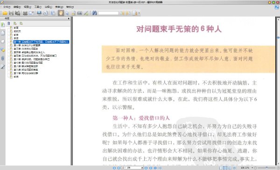Open the page number dropdown

coord(142,168)
